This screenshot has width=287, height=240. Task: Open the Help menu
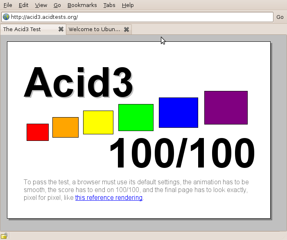tap(128, 5)
